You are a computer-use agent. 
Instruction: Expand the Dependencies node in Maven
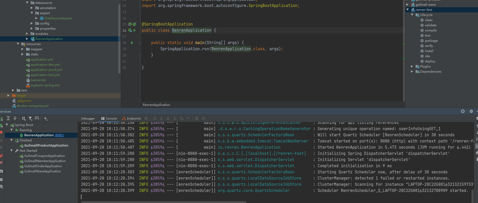click(412, 72)
